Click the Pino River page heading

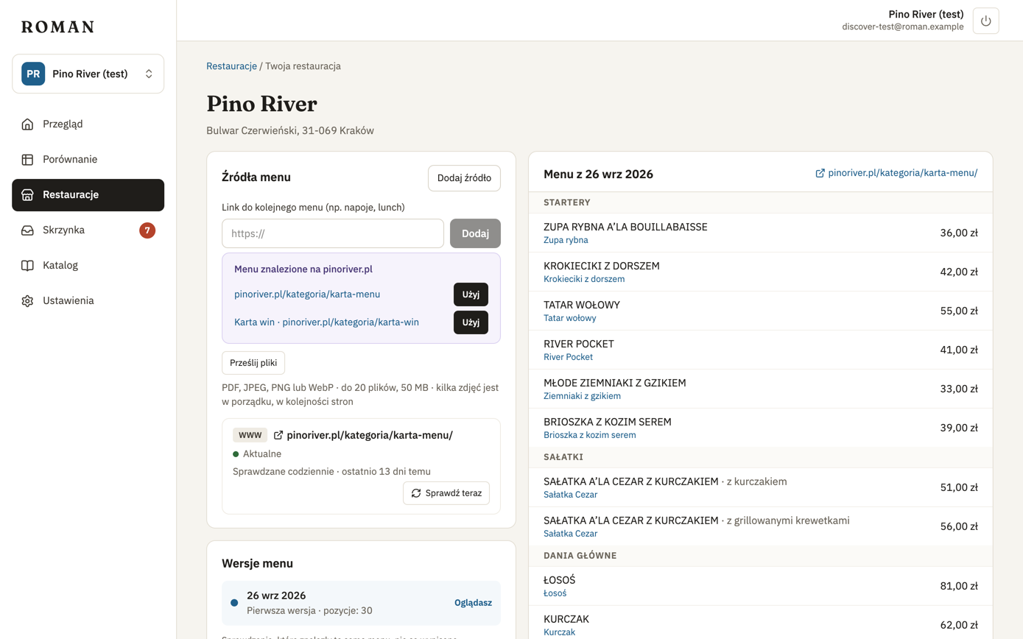(x=261, y=104)
